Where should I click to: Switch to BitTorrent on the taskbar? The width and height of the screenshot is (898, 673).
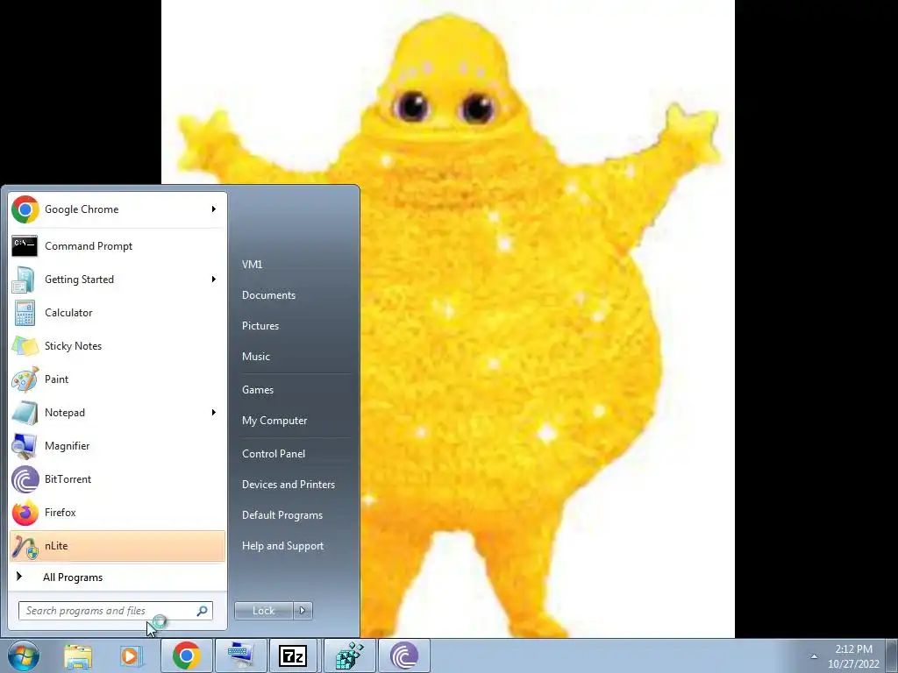pos(403,655)
